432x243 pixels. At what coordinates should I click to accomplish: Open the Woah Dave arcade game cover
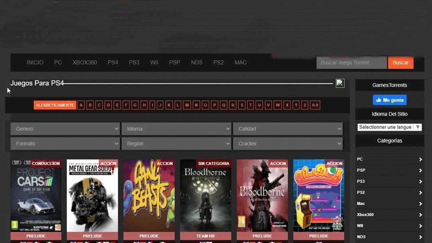point(319,196)
